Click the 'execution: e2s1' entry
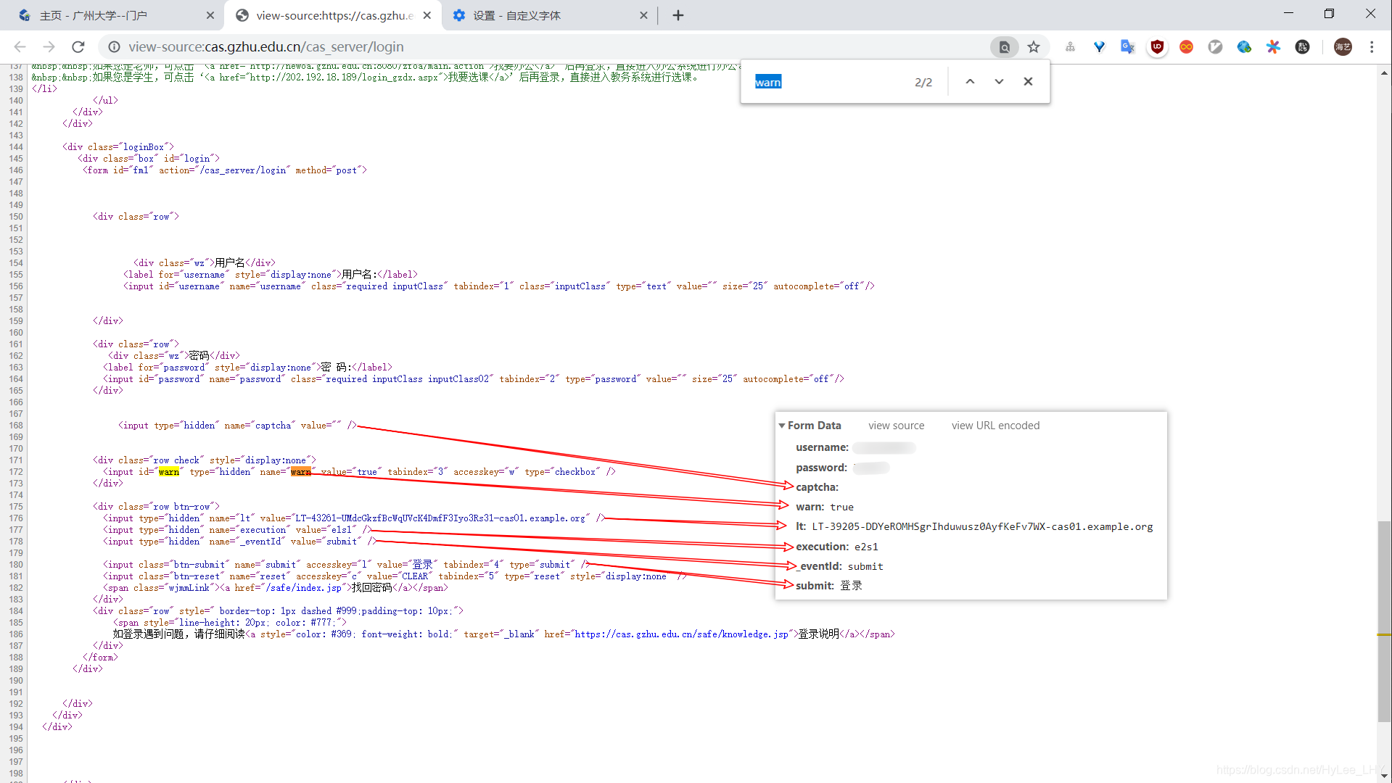Screen dimensions: 1392x783 (x=836, y=547)
